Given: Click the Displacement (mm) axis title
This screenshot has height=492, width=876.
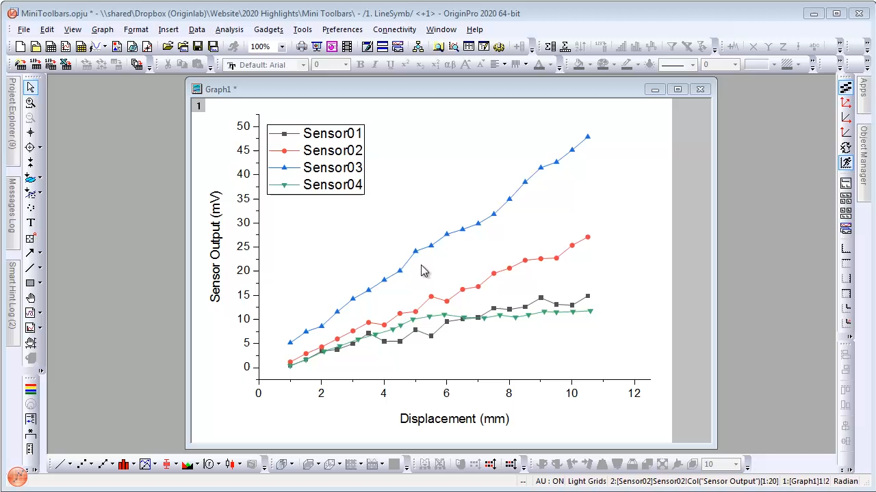Looking at the screenshot, I should (x=454, y=419).
